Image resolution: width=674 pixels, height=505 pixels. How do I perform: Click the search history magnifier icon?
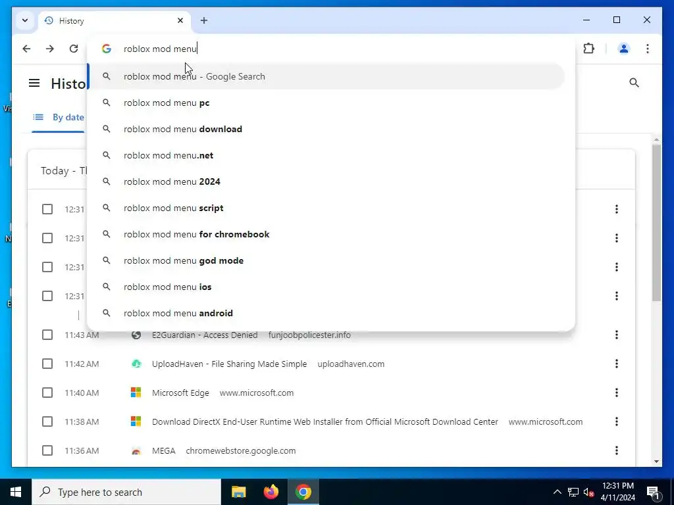click(x=634, y=82)
